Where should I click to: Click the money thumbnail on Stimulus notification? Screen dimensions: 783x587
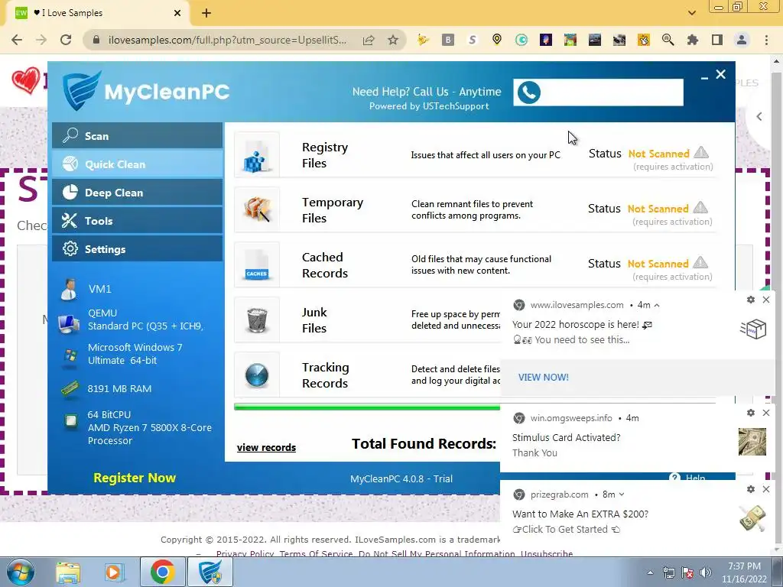[752, 441]
